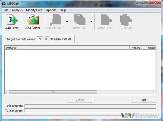The height and width of the screenshot is (121, 163).
Task: Click the Clear All toolbar icon
Action: tap(126, 20)
